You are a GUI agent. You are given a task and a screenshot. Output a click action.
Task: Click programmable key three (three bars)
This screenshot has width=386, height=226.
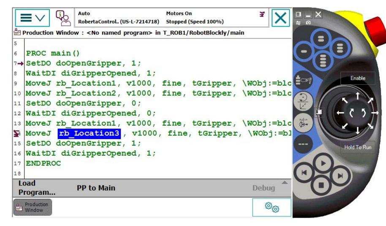tap(340, 48)
